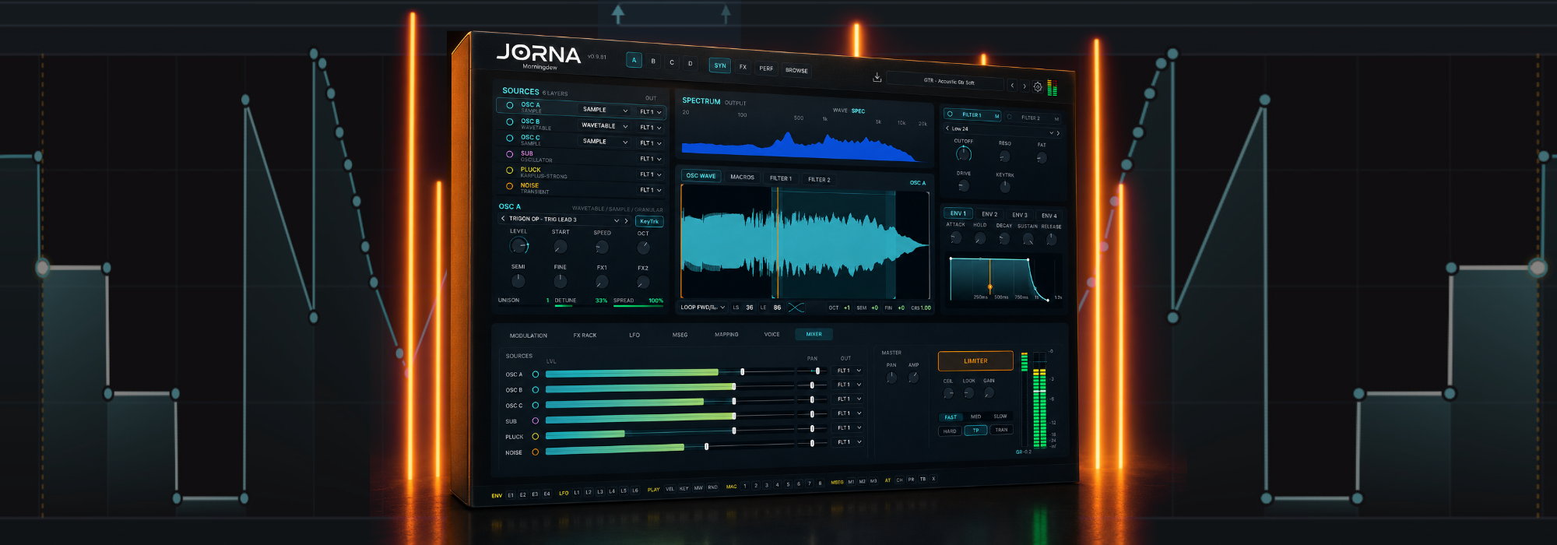Turn the OSC A LEVEL knob

click(x=518, y=246)
